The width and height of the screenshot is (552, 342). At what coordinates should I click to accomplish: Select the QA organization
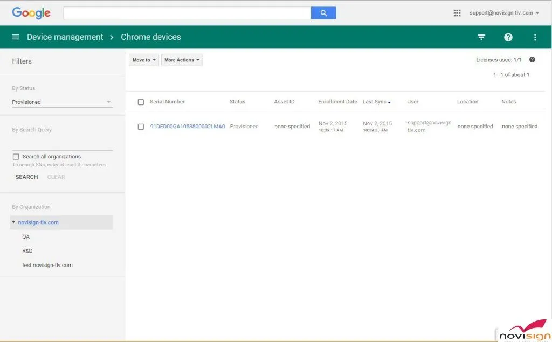tap(26, 236)
